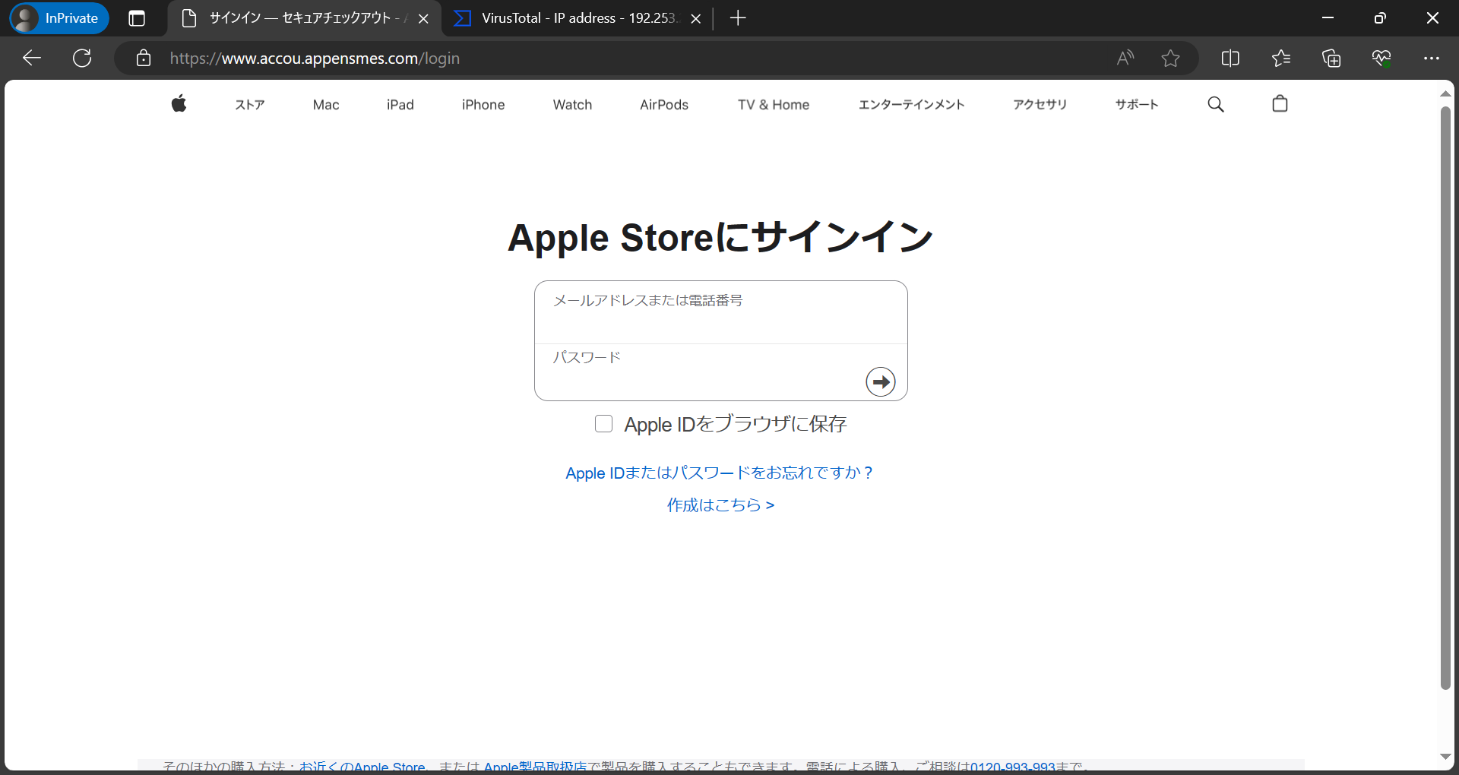Viewport: 1459px width, 775px height.
Task: Open the エンターテインメント menu item
Action: (911, 105)
